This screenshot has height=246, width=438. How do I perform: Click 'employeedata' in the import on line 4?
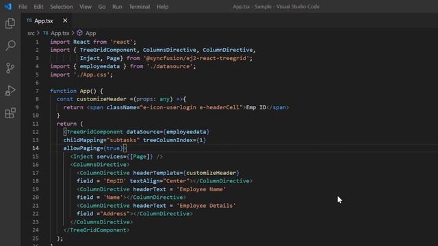coord(100,66)
